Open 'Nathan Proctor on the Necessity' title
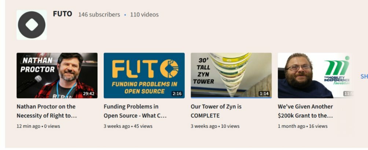Viewport: 368px width, 150px height. 47,111
